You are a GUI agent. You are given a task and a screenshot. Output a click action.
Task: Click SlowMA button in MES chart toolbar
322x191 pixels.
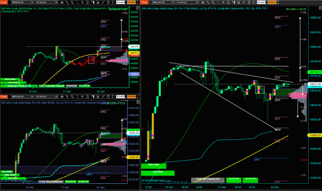tap(121, 96)
